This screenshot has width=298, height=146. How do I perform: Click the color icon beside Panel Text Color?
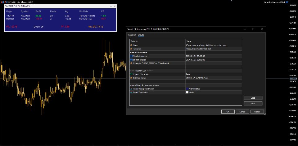(x=131, y=92)
